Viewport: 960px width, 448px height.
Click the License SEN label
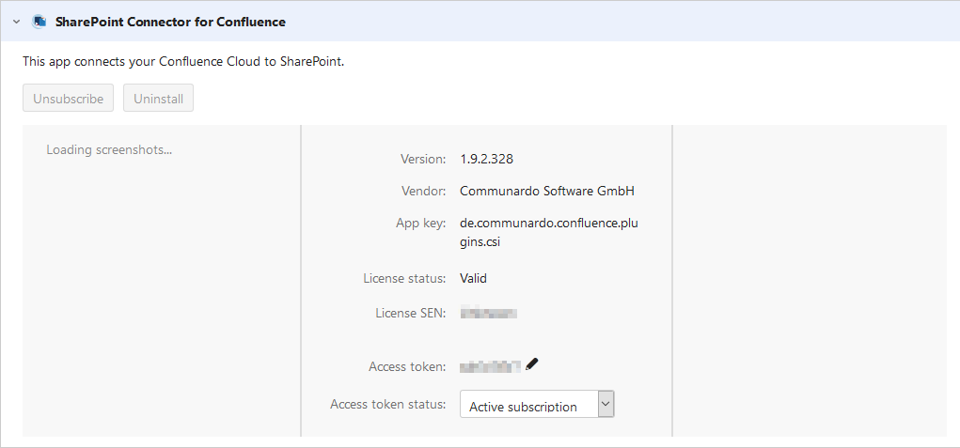[x=404, y=313]
